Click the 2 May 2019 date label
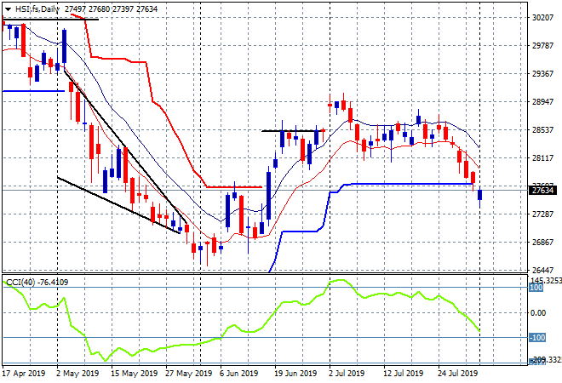 pyautogui.click(x=77, y=374)
